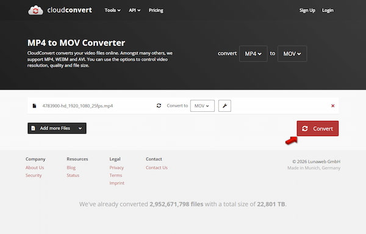Image resolution: width=366 pixels, height=234 pixels.
Task: Click the '2,952,671,798 files' statistic text
Action: (176, 204)
